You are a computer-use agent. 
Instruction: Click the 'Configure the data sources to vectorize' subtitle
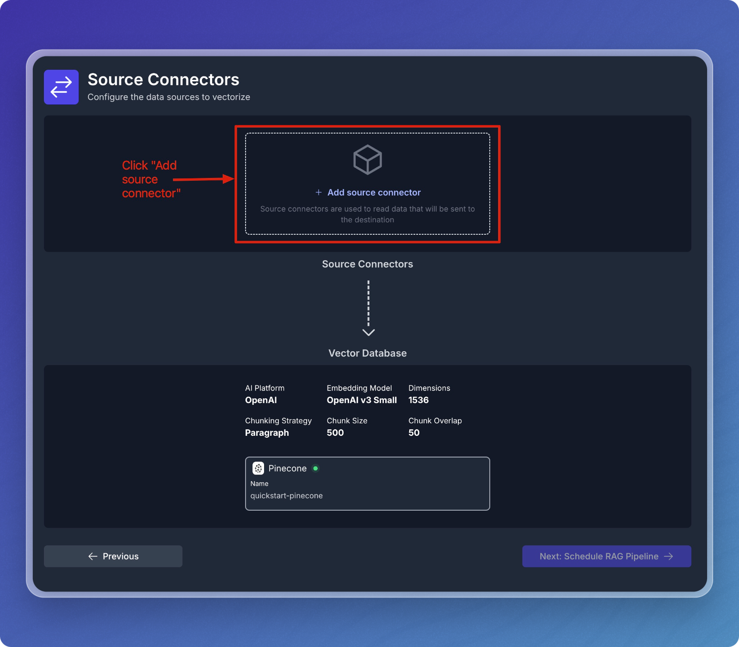[x=169, y=97]
